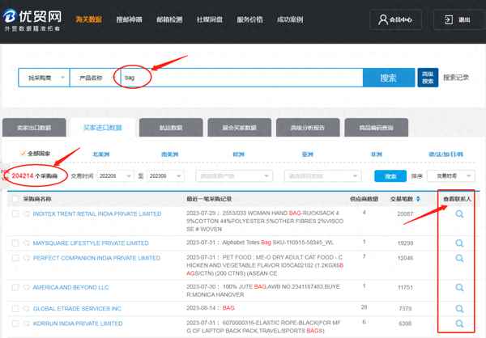This screenshot has height=338, width=486.
Task: Click the keyword input containing bag
Action: (241, 78)
